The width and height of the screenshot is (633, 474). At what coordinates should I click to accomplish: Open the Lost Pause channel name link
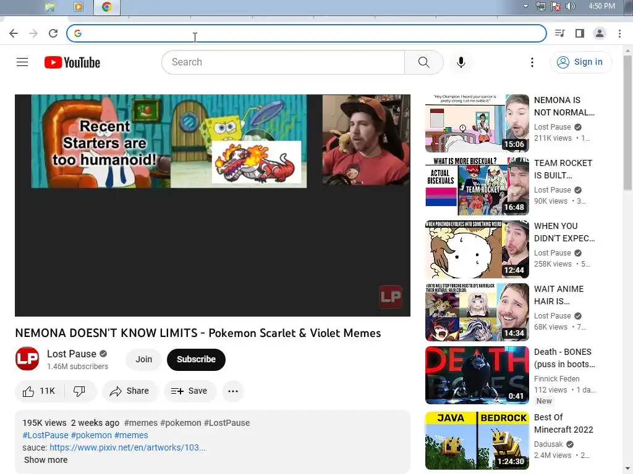tap(72, 354)
